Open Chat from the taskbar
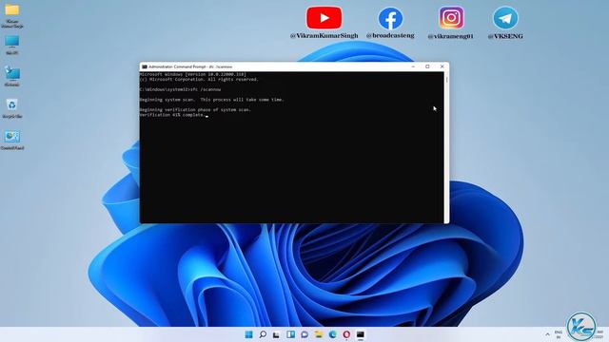Image resolution: width=609 pixels, height=342 pixels. [x=304, y=334]
